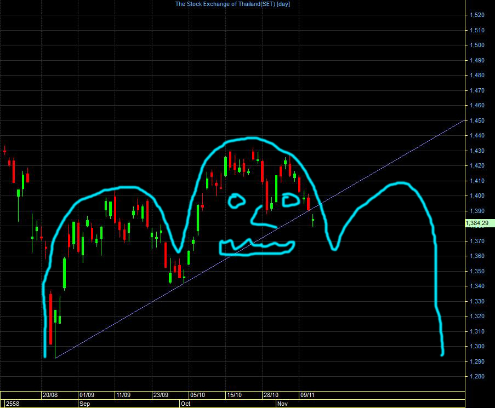
Task: Select the 1,490 price level label
Action: coord(477,60)
